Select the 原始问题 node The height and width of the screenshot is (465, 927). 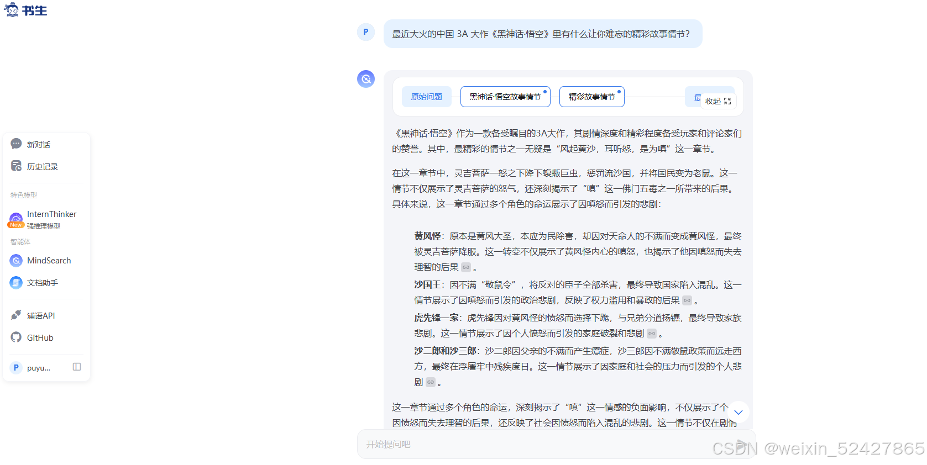[426, 97]
